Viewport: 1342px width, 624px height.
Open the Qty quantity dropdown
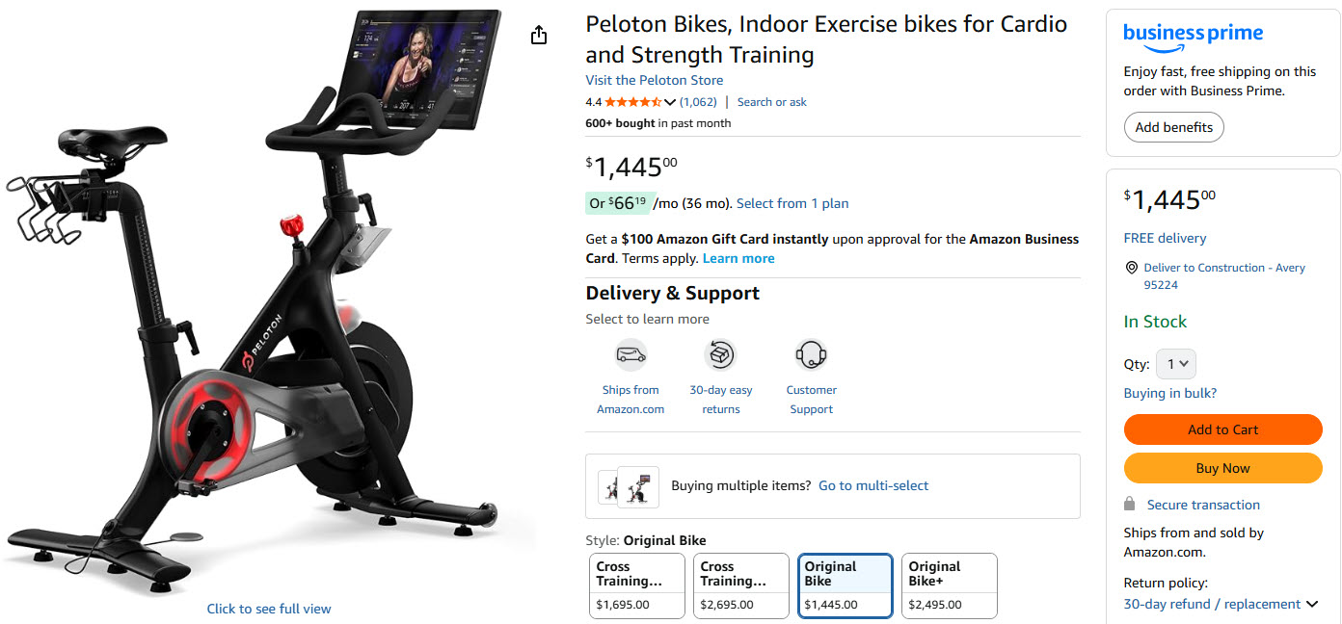[1175, 364]
